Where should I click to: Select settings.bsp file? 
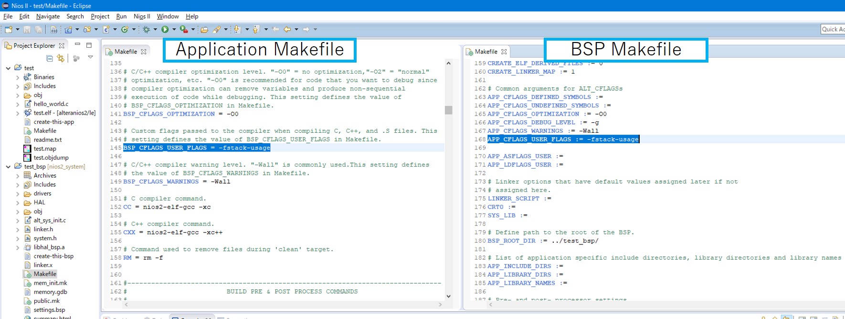(x=45, y=310)
